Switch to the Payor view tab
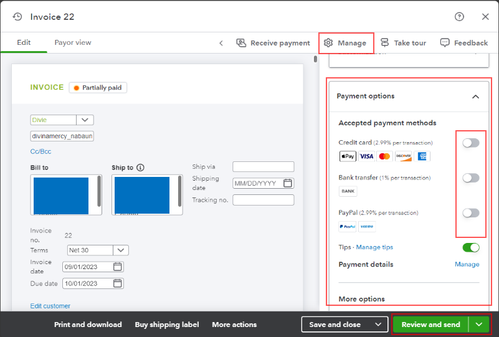499x337 pixels. pyautogui.click(x=72, y=42)
